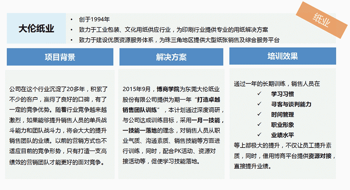
Task: Click the checkmark next to 学习习惯
Action: [x=259, y=94]
